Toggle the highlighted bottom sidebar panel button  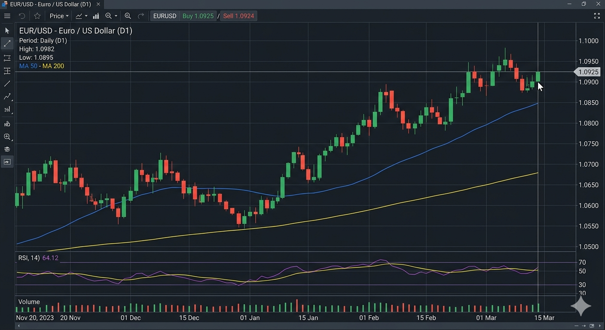click(7, 162)
